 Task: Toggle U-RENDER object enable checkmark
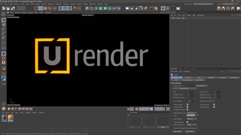pyautogui.click(x=183, y=18)
